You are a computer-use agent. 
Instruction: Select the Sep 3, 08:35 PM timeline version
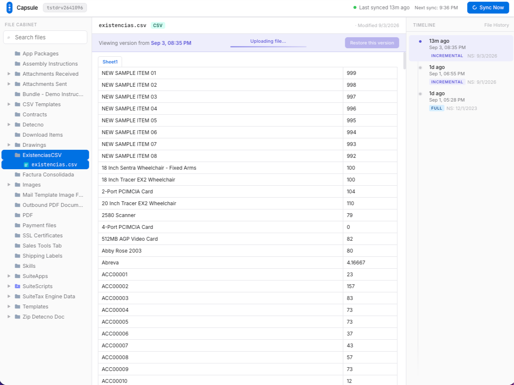pos(461,49)
